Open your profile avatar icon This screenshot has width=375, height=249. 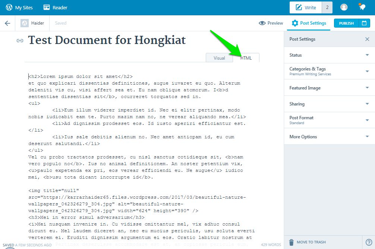pyautogui.click(x=343, y=7)
